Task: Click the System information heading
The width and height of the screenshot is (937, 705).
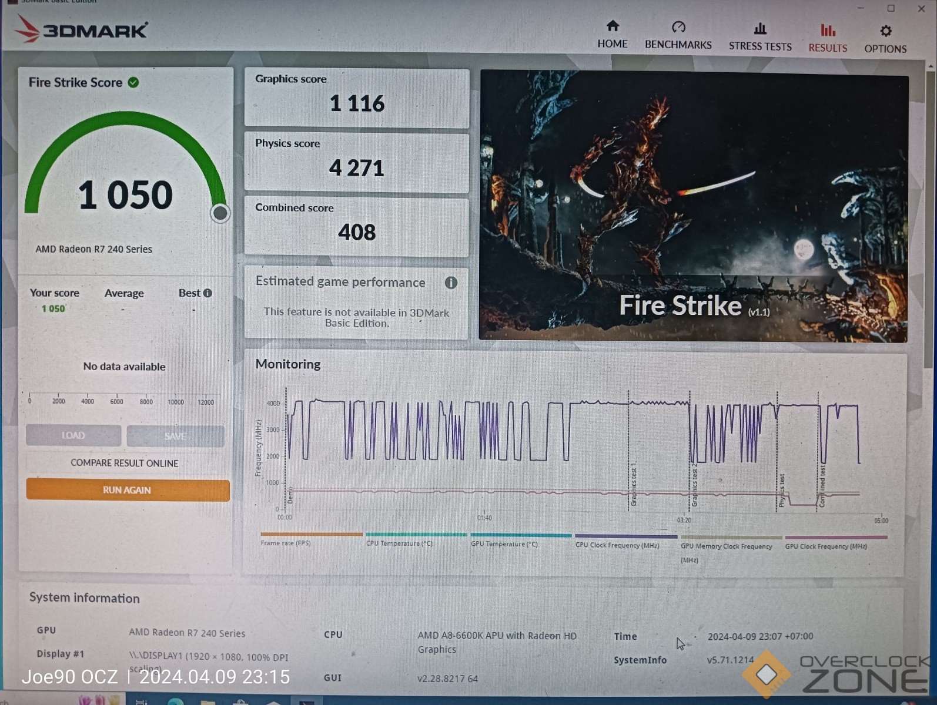Action: click(85, 598)
